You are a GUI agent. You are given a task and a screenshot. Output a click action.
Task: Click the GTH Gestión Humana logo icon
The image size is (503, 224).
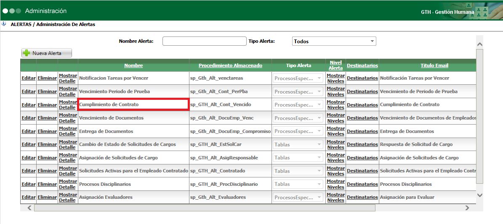click(482, 12)
